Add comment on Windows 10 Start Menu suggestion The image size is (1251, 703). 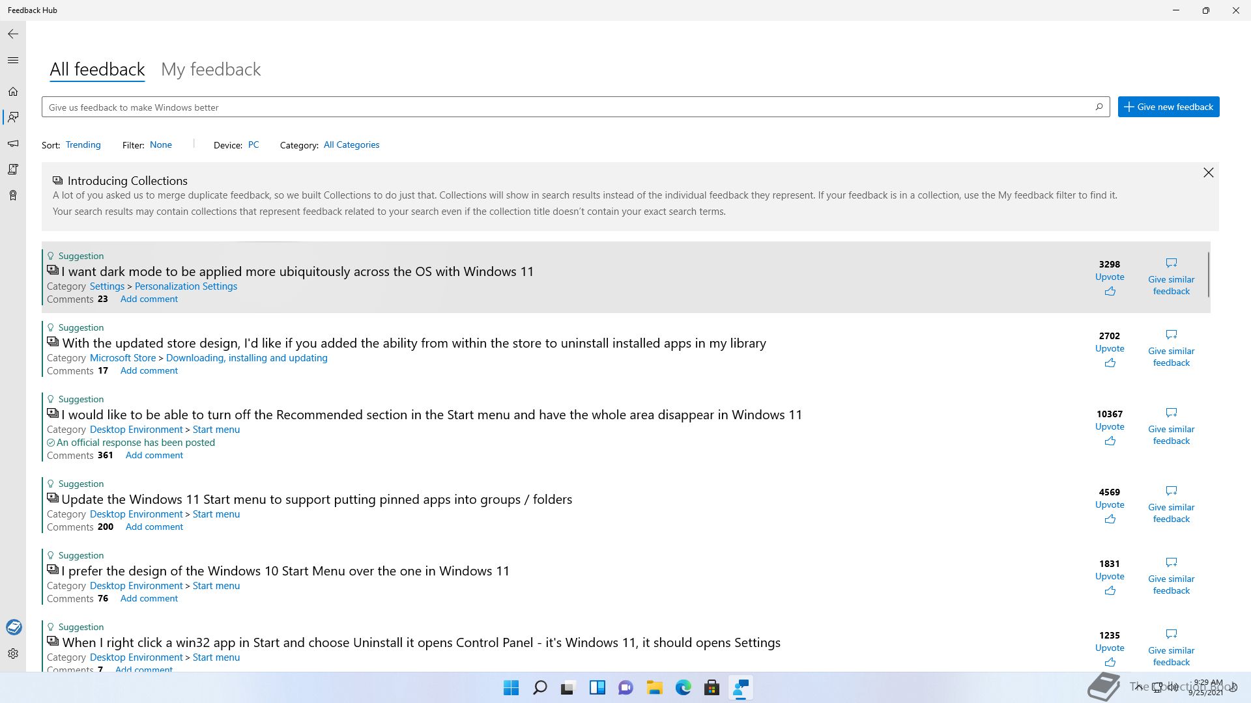(x=149, y=599)
